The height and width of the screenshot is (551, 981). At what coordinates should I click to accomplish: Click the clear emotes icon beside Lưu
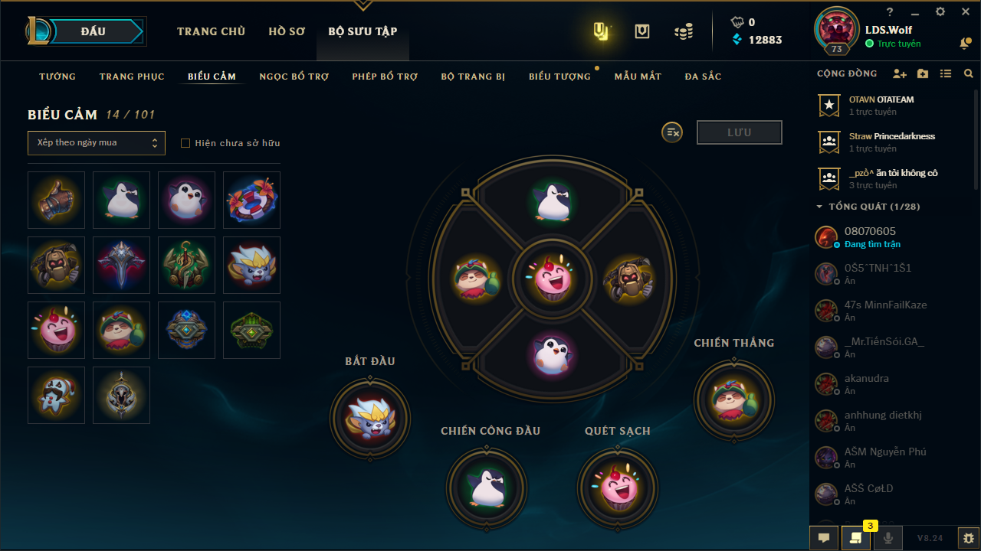(x=672, y=132)
